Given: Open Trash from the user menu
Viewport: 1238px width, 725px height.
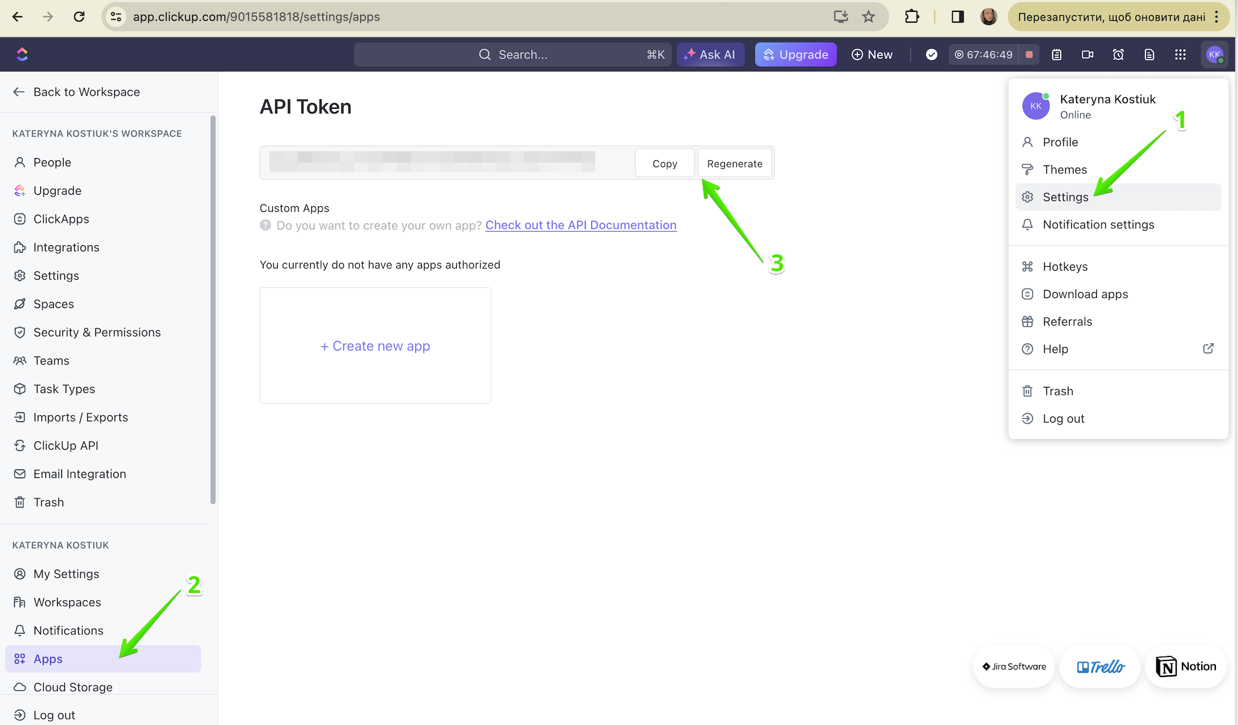Looking at the screenshot, I should pos(1118,391).
